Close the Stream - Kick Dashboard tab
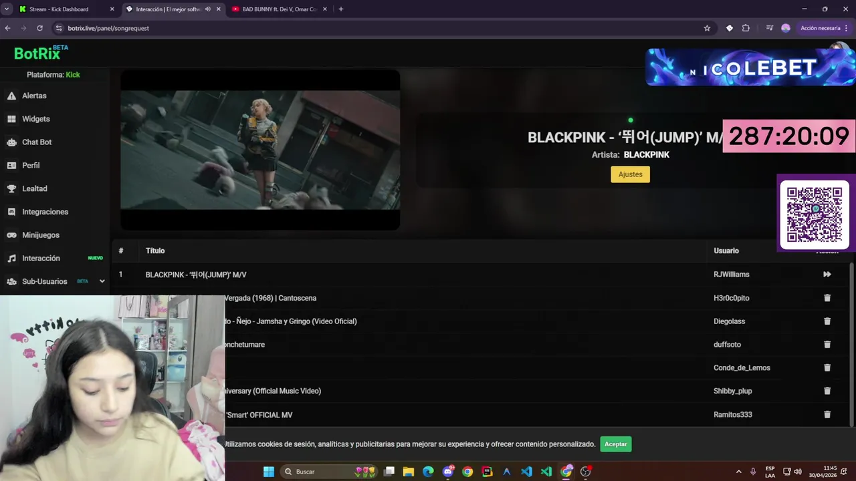Image resolution: width=856 pixels, height=481 pixels. 112,9
